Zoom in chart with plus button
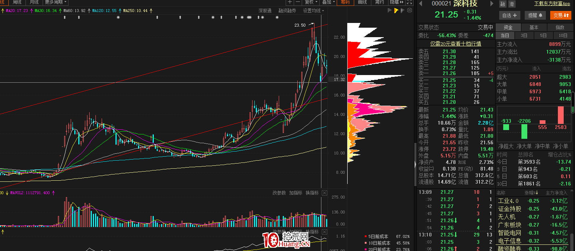Screen dimensions: 575x251 [x=290, y=2]
